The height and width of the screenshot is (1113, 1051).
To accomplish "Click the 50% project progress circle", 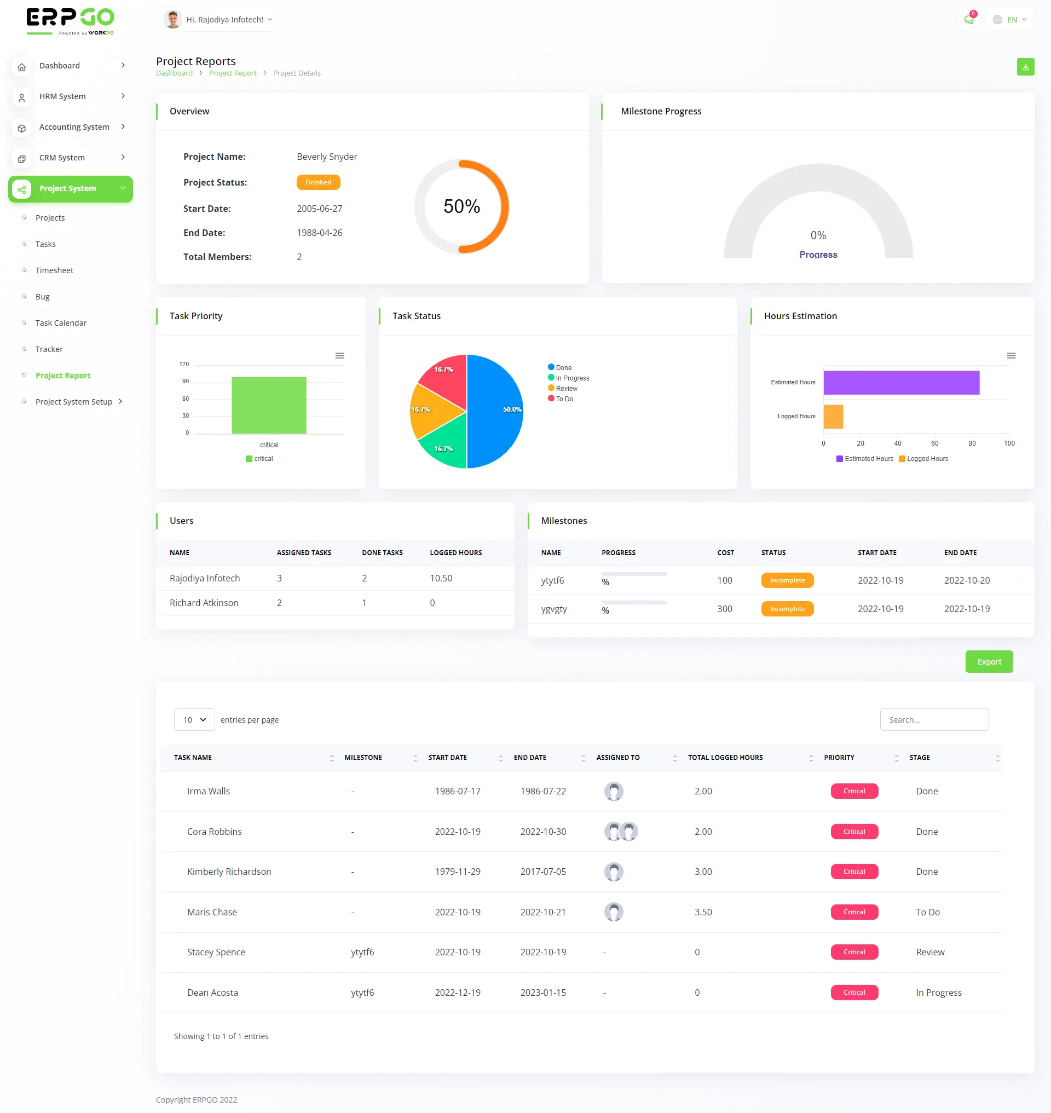I will 462,206.
